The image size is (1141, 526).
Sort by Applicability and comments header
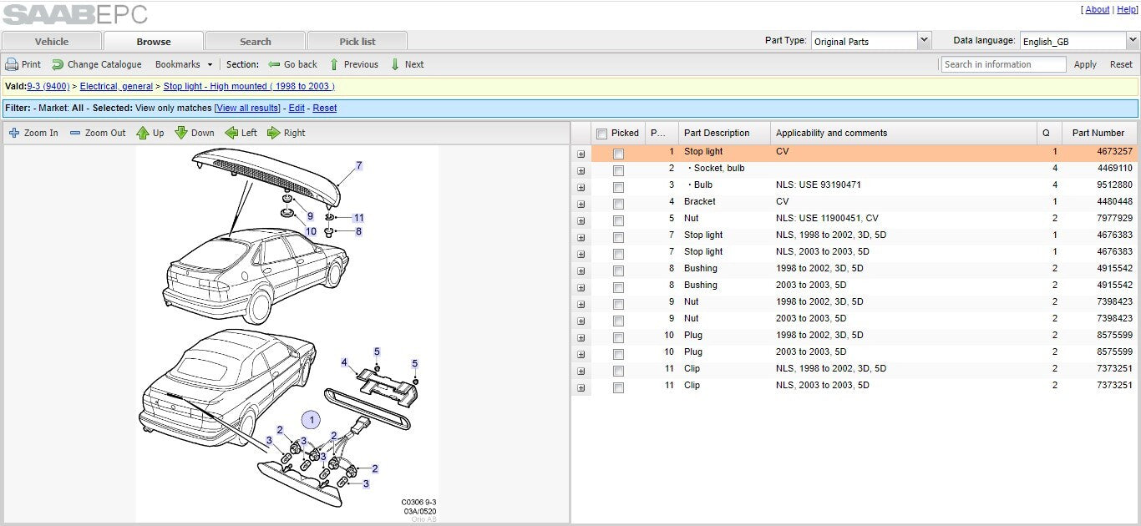904,133
